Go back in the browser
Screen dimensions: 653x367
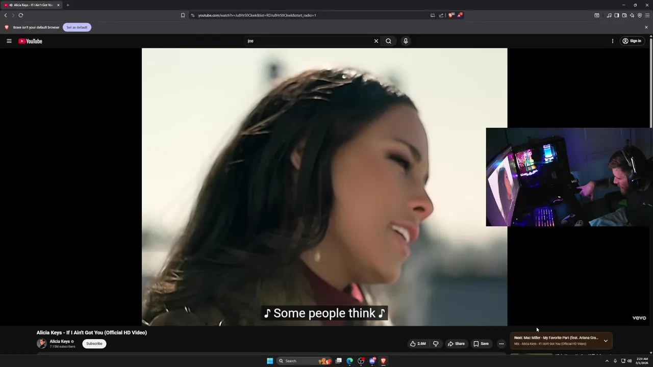tap(6, 15)
